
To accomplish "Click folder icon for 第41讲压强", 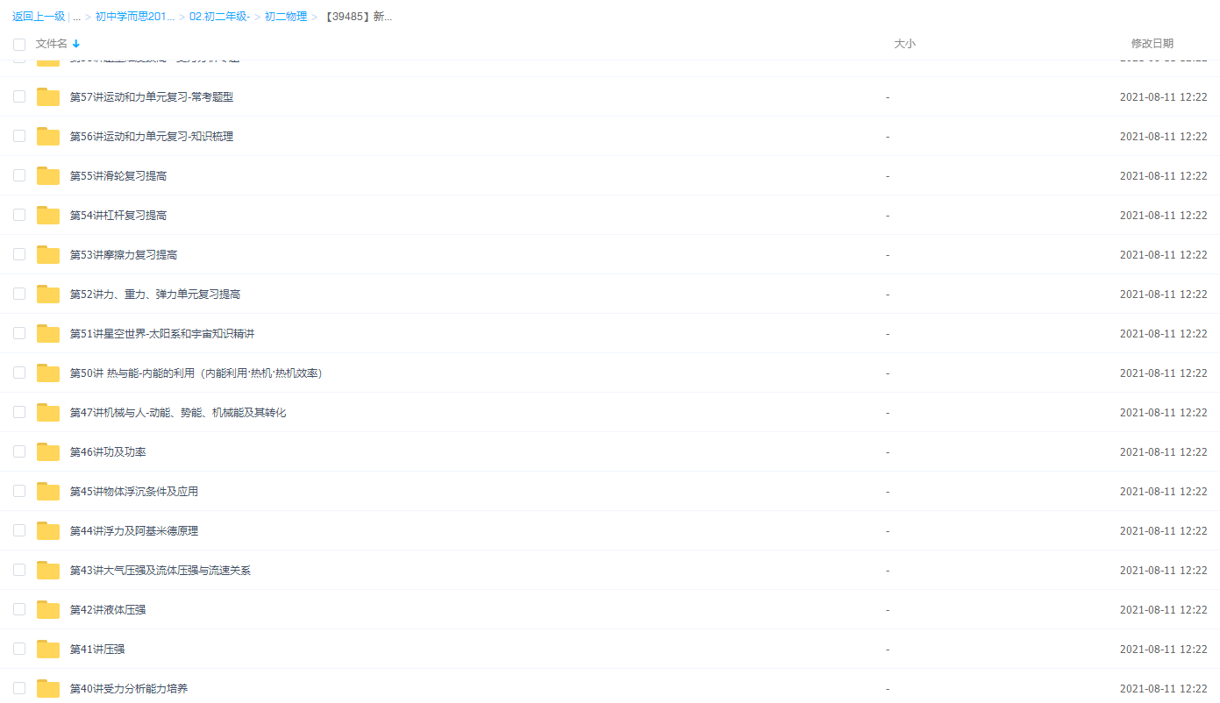I will coord(48,650).
